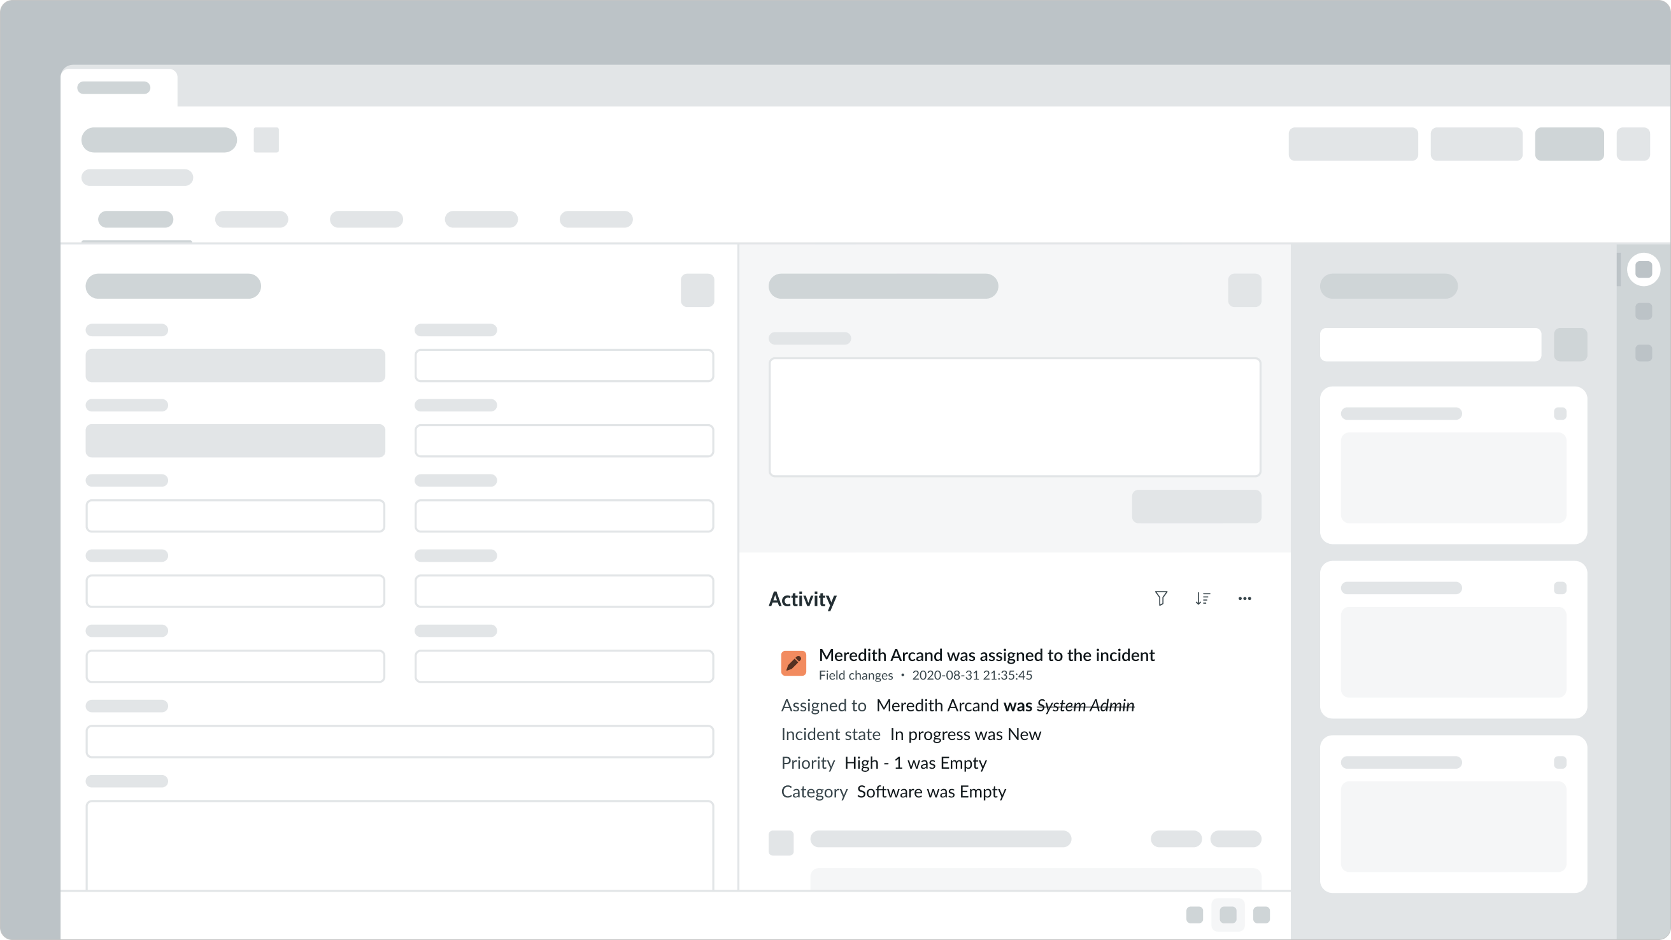Screen dimensions: 1671x940
Task: Click the highlighted middle icon in bottom footer
Action: pyautogui.click(x=1227, y=915)
